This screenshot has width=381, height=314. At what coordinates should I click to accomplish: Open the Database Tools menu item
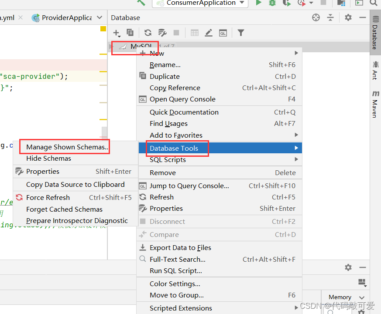tap(220, 148)
